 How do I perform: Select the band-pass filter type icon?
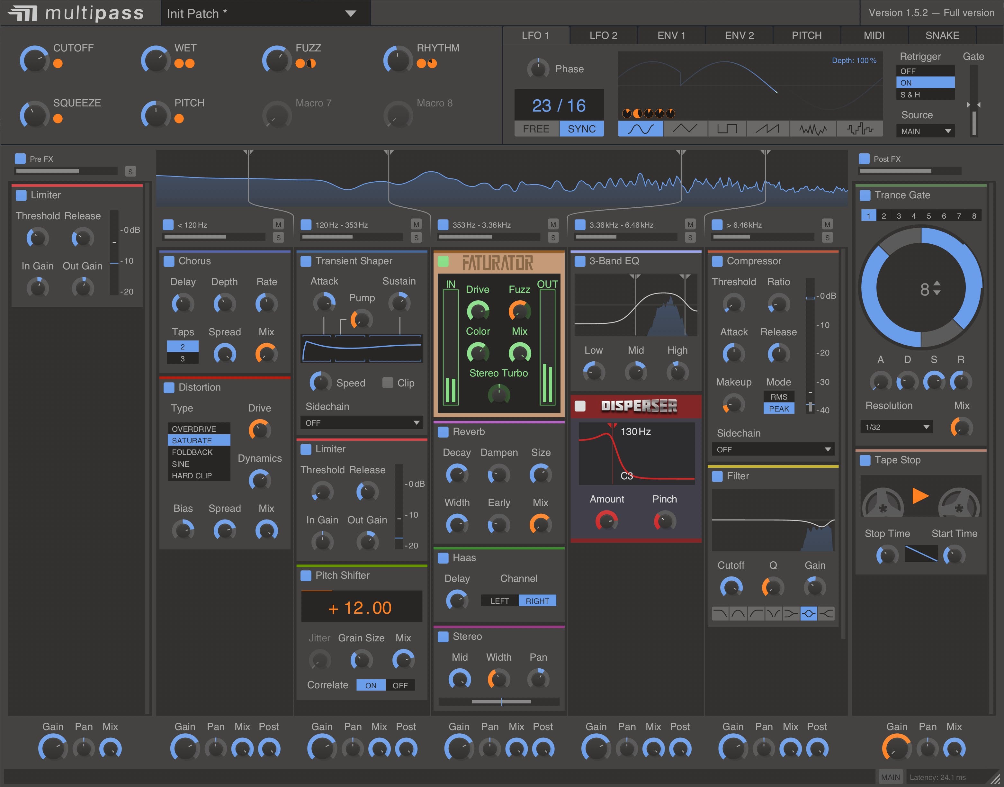[738, 613]
